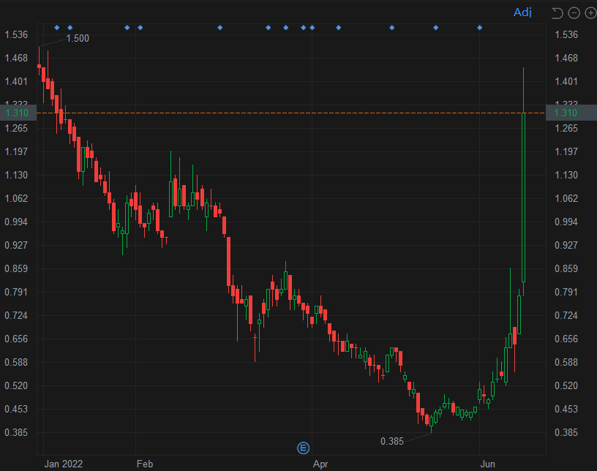Click the blue diamond marker on the Apr gridline
Image resolution: width=597 pixels, height=471 pixels.
312,27
